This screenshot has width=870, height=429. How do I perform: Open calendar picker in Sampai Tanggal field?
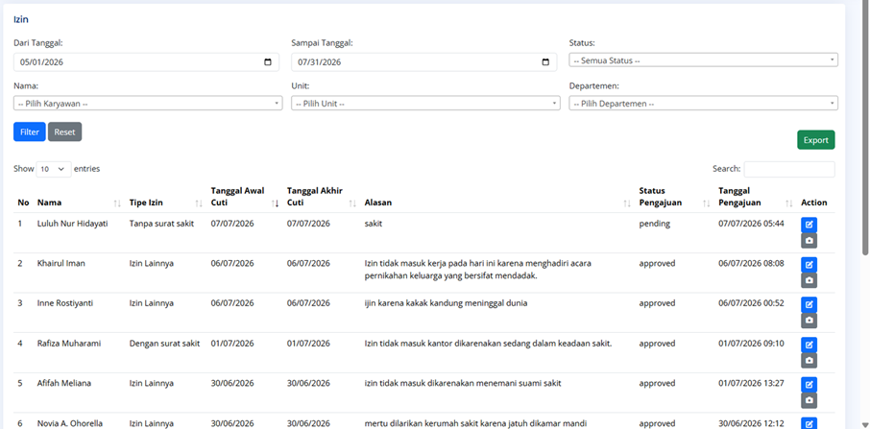point(545,62)
